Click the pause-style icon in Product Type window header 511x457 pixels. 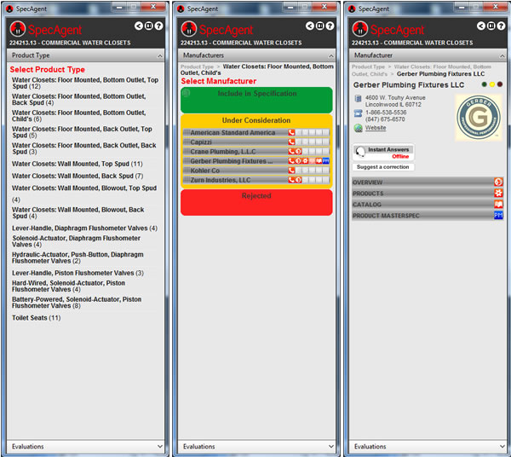click(148, 26)
